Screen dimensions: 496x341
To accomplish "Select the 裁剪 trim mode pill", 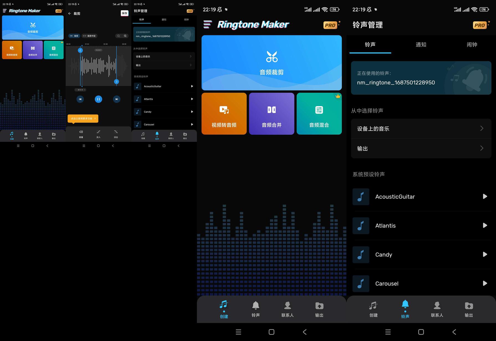I will click(x=74, y=36).
